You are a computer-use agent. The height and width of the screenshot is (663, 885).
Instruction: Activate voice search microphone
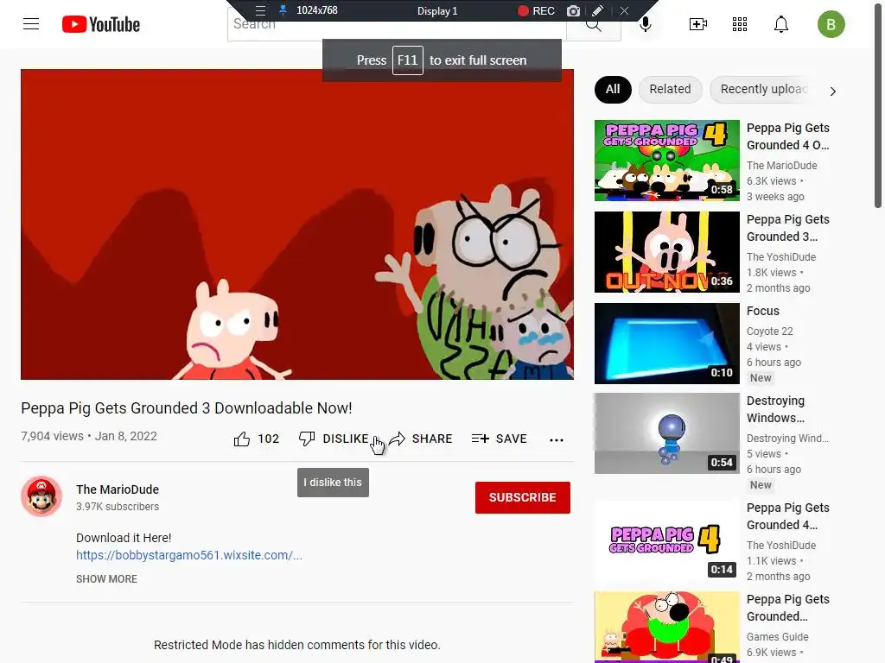coord(645,24)
